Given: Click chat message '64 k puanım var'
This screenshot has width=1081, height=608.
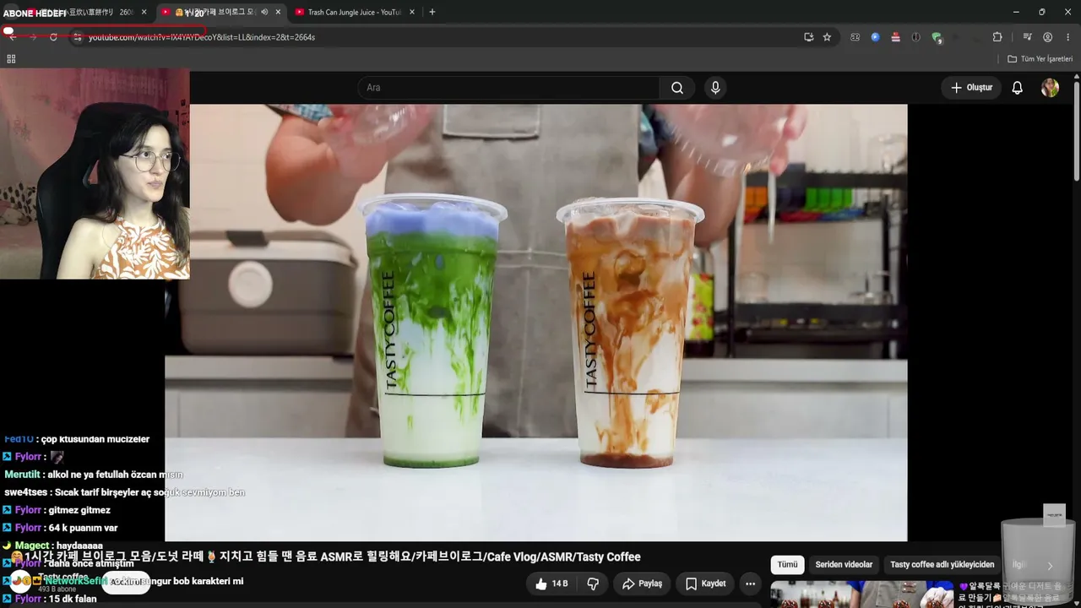Looking at the screenshot, I should [83, 528].
